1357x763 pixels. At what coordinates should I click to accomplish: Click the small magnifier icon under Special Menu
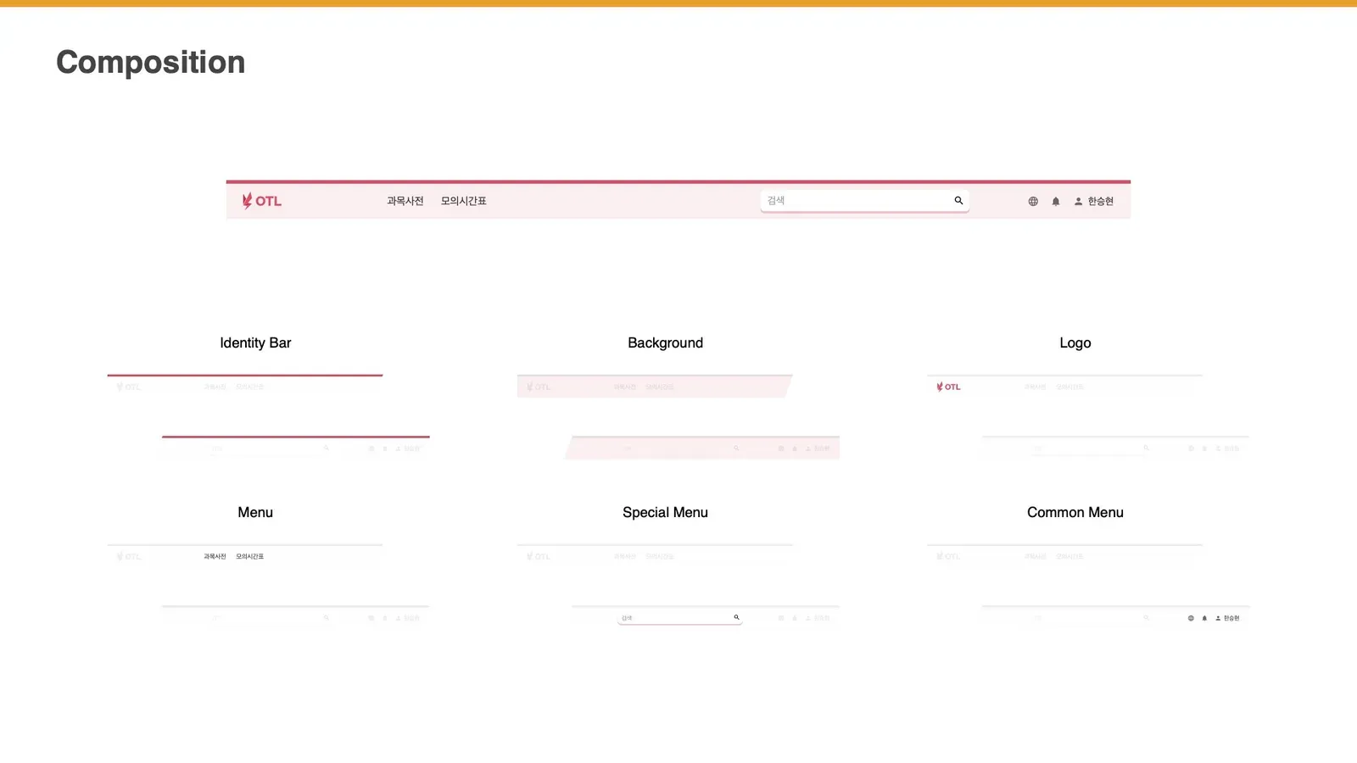(x=736, y=617)
